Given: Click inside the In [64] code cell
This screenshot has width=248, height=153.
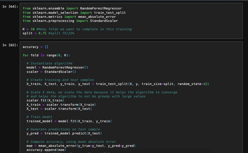Looking at the screenshot, I should click(x=131, y=21).
